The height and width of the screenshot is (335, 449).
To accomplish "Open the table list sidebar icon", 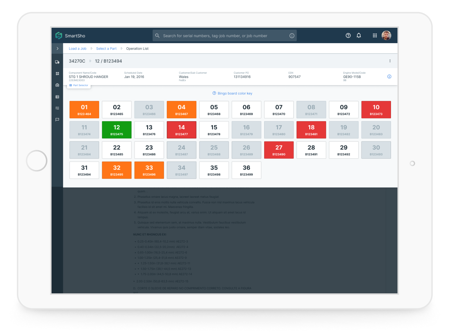I will (x=57, y=97).
